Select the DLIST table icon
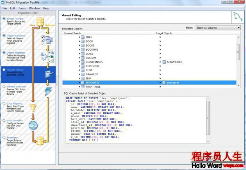The image size is (246, 170). [x=83, y=70]
